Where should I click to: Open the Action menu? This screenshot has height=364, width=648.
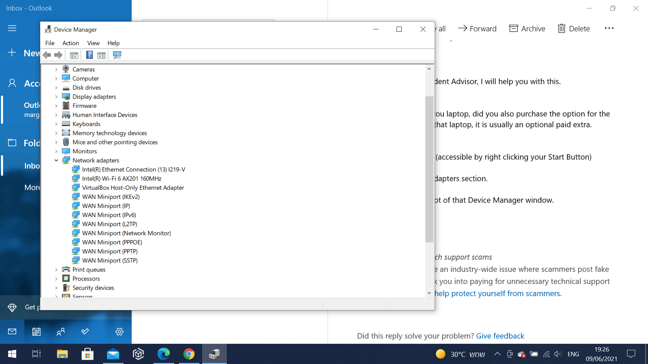pos(71,43)
